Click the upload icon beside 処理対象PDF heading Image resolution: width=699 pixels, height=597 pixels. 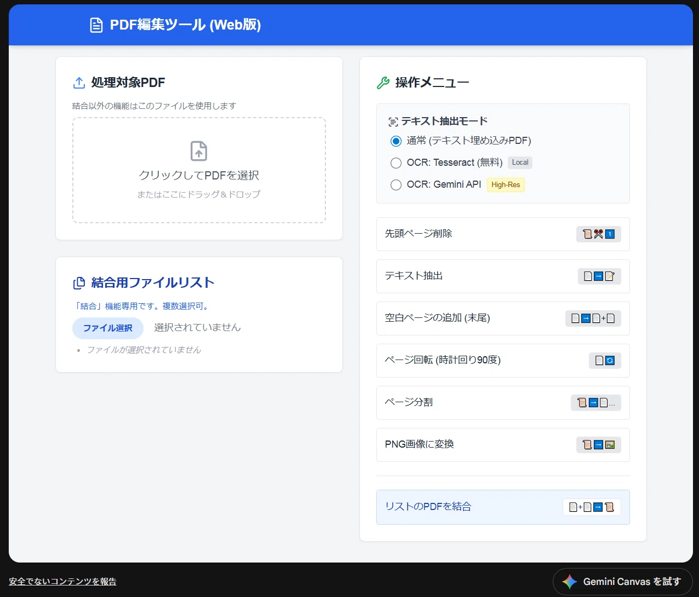79,83
